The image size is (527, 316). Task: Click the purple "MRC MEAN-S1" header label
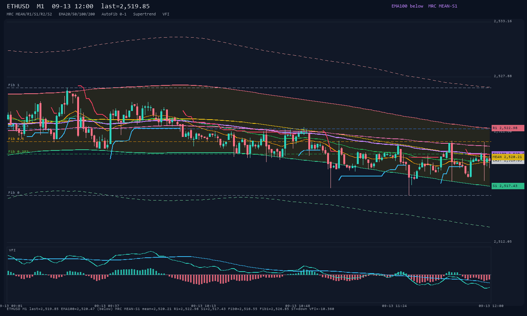click(443, 6)
